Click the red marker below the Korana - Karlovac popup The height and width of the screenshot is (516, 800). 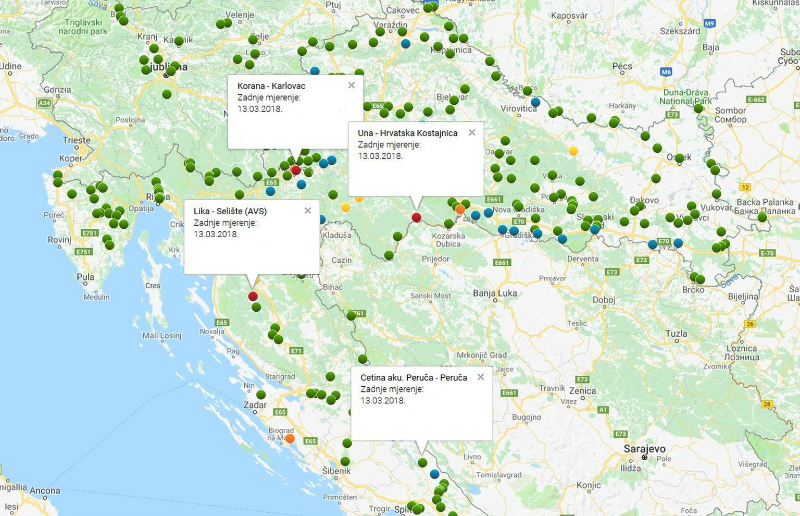point(296,170)
